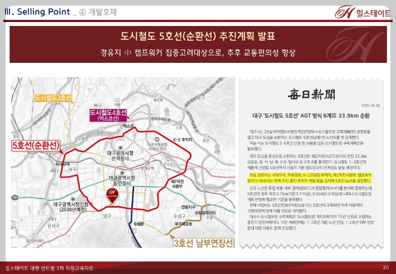Click the Daegu subway route map image
396x274 pixels.
(x=123, y=162)
